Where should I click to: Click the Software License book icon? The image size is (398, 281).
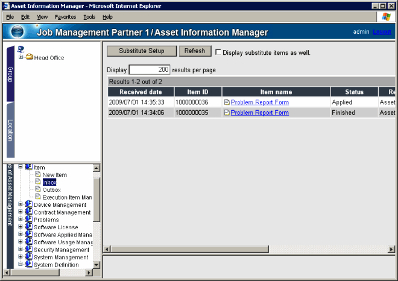pyautogui.click(x=29, y=226)
